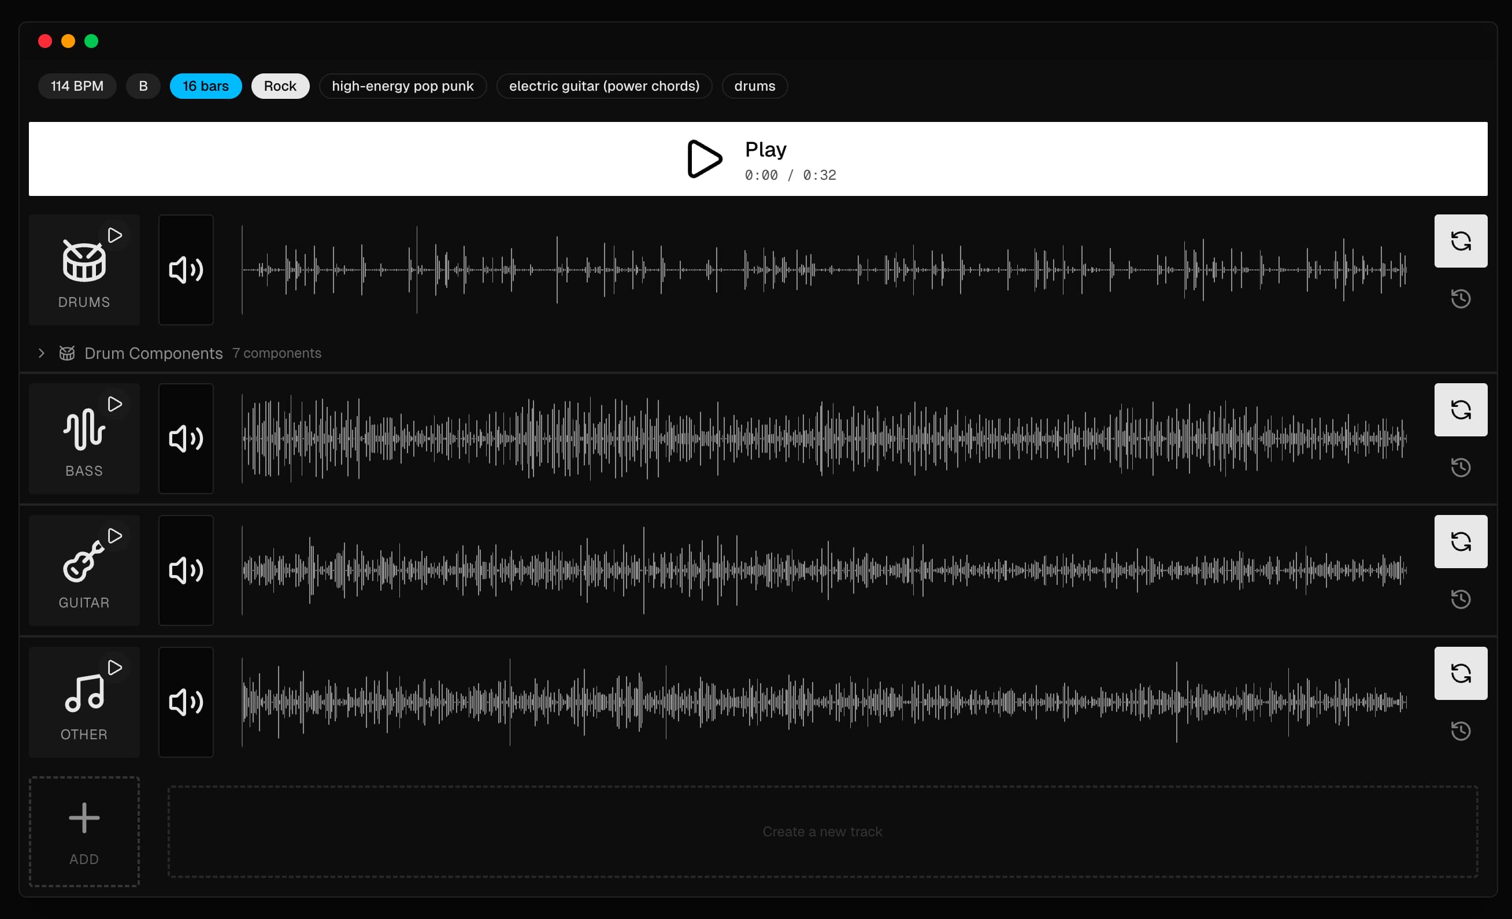Click the electric guitar (power chords) tag

(605, 86)
